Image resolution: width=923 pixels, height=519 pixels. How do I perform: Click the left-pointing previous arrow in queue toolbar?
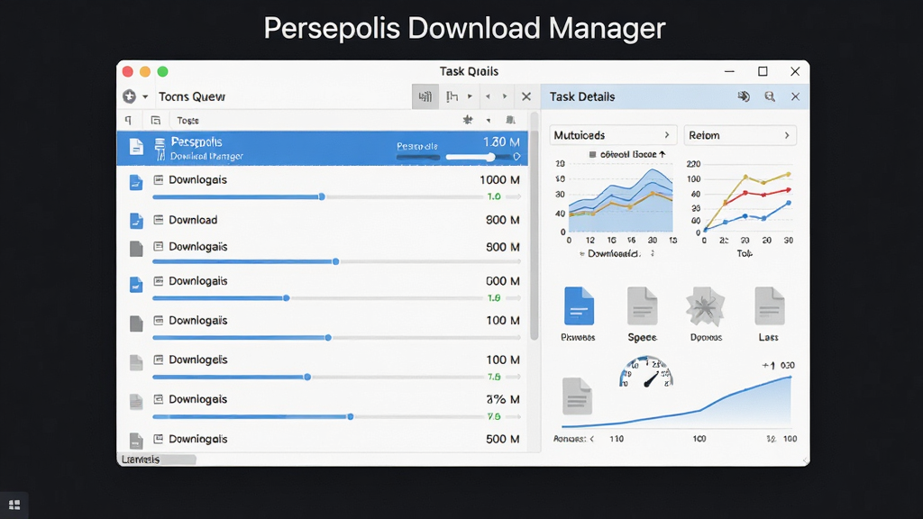point(488,96)
